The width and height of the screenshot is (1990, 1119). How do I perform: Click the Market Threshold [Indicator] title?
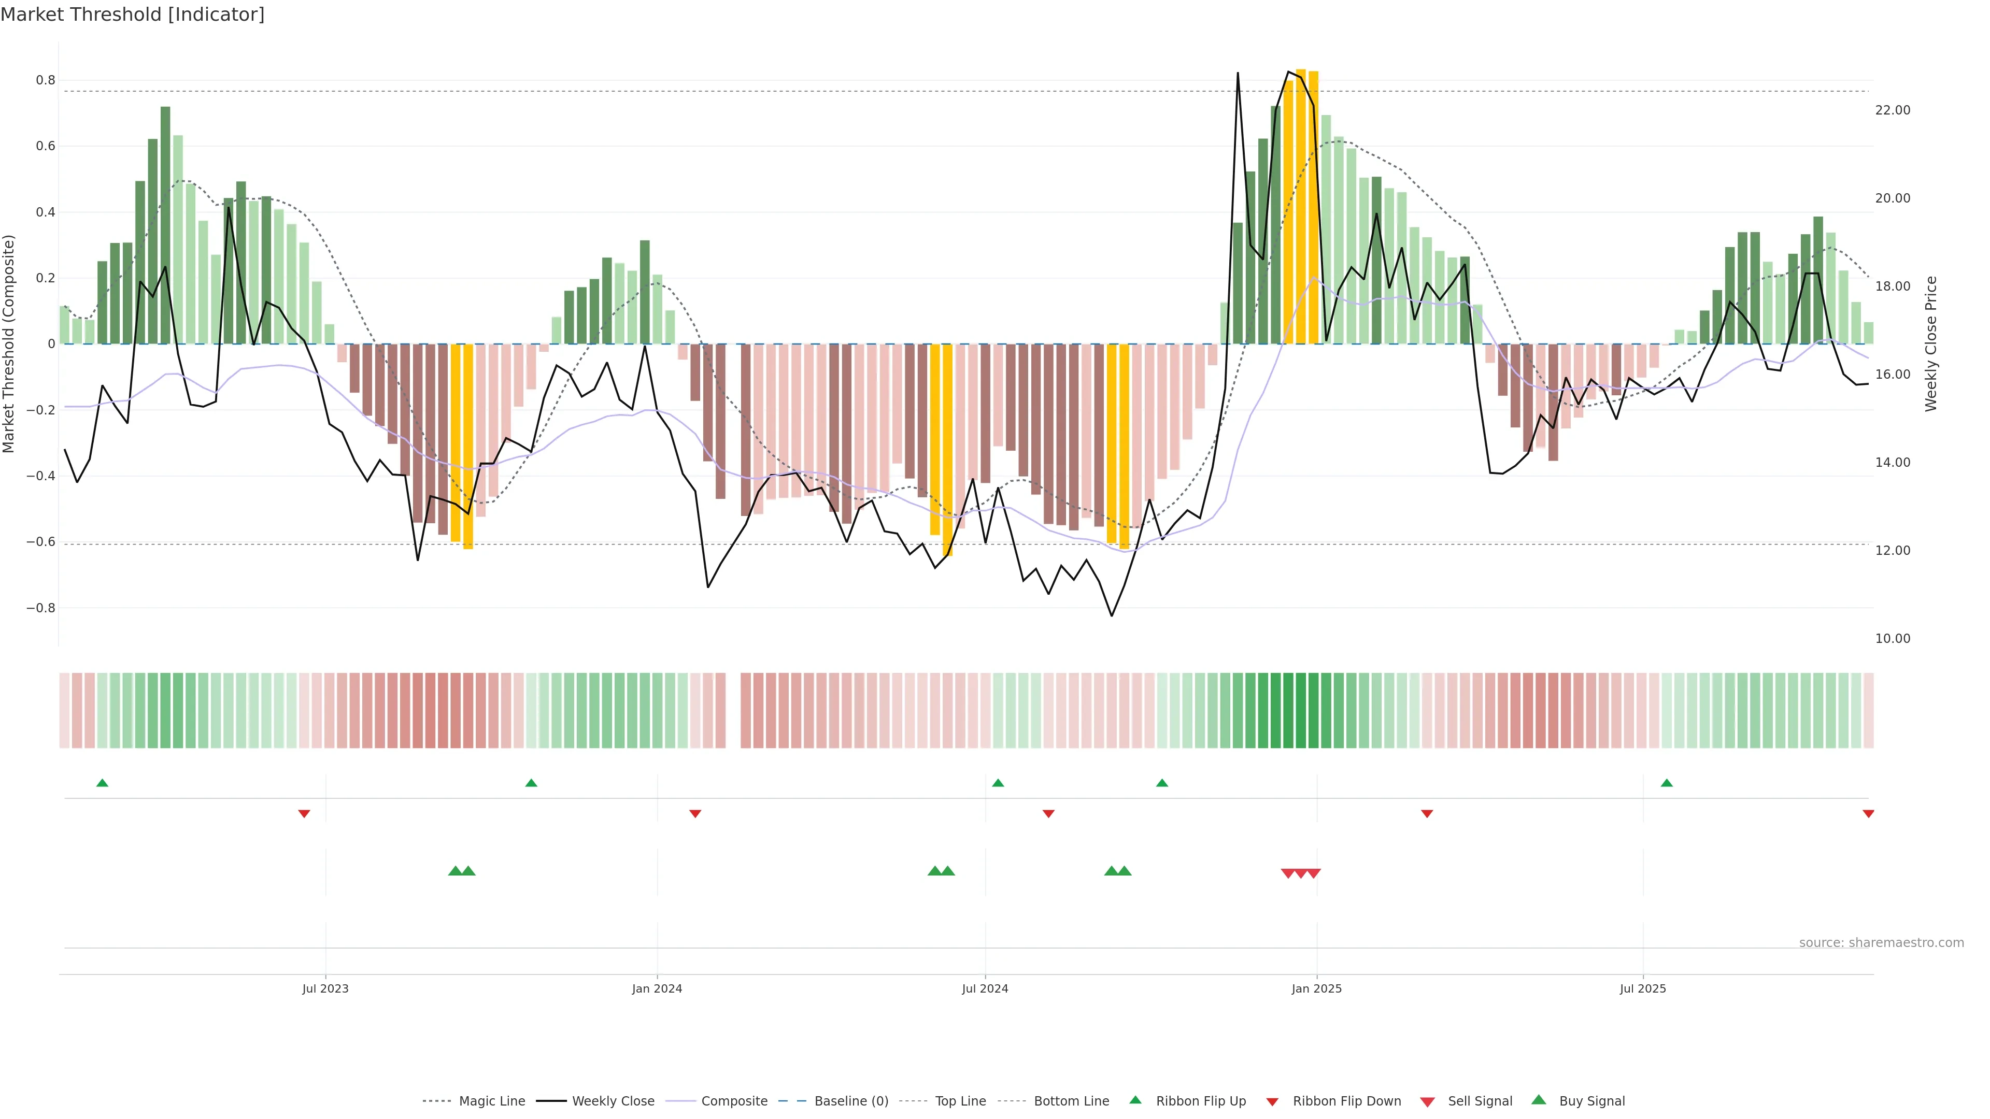(132, 15)
